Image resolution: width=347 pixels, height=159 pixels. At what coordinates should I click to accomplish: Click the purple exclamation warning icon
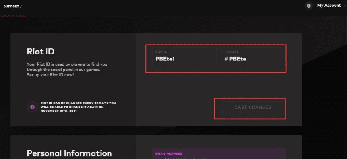point(33,106)
